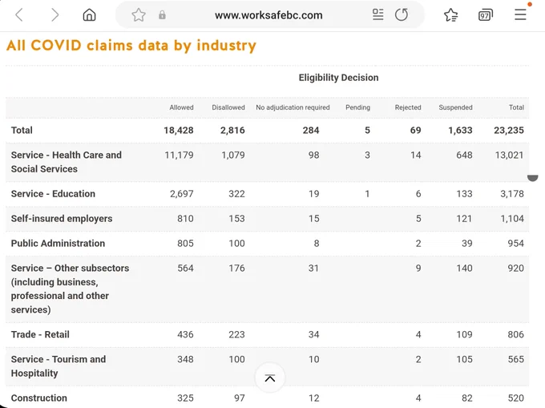Viewport: 545px width, 408px height.
Task: Click 'Service - Tourism and Hospitality' row label
Action: pyautogui.click(x=58, y=366)
